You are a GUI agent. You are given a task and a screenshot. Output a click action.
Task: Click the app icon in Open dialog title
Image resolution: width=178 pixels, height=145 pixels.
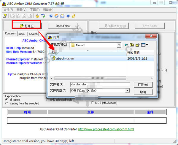click(50, 37)
